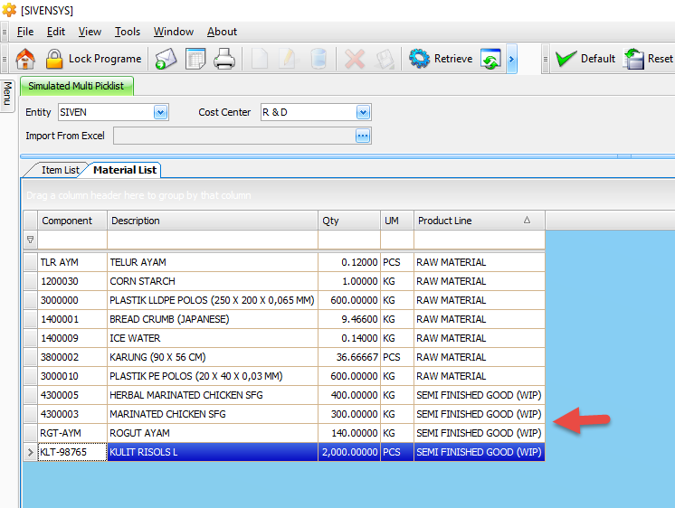Open the Window menu
The image size is (675, 508).
coord(174,32)
